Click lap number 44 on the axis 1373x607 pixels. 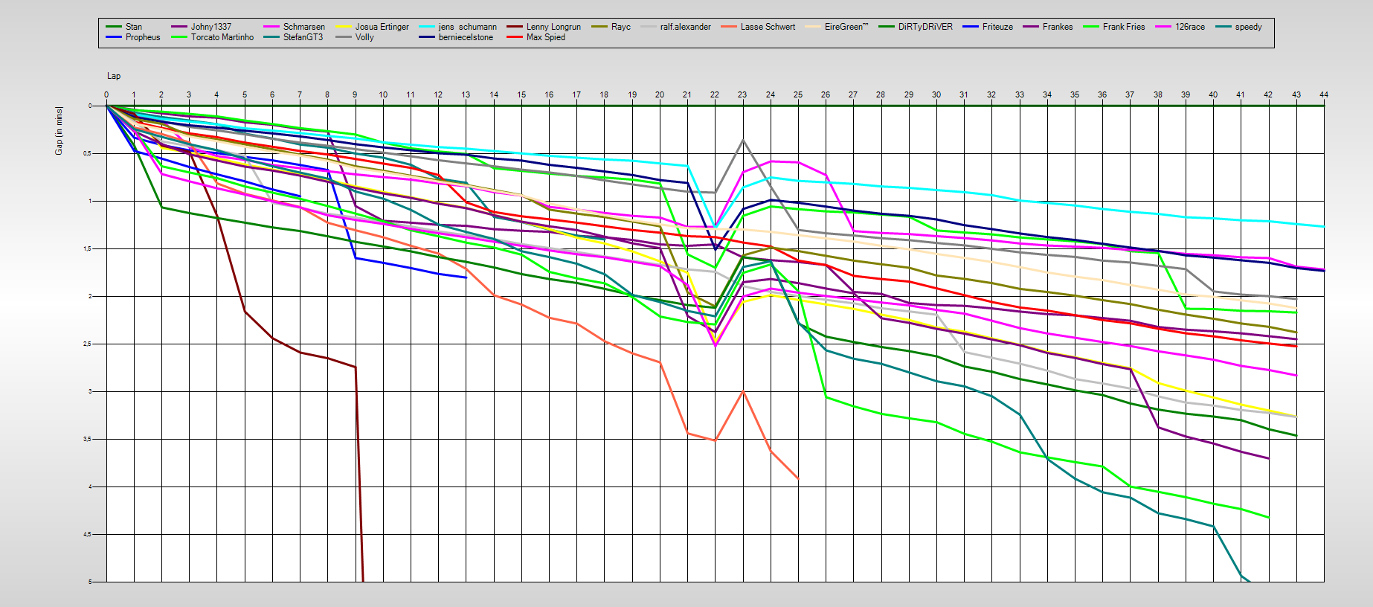1324,94
